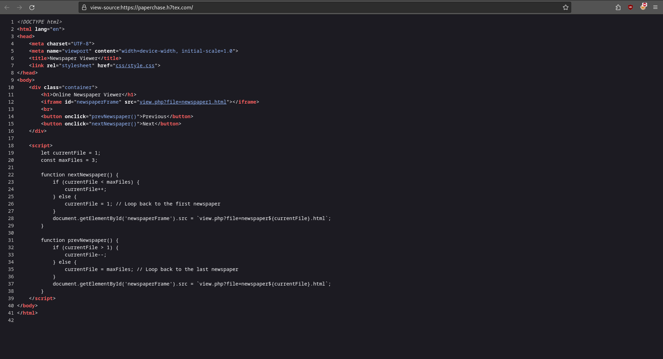This screenshot has height=359, width=663.
Task: Open the view.php?file=newspaper1.html link
Action: (x=183, y=102)
